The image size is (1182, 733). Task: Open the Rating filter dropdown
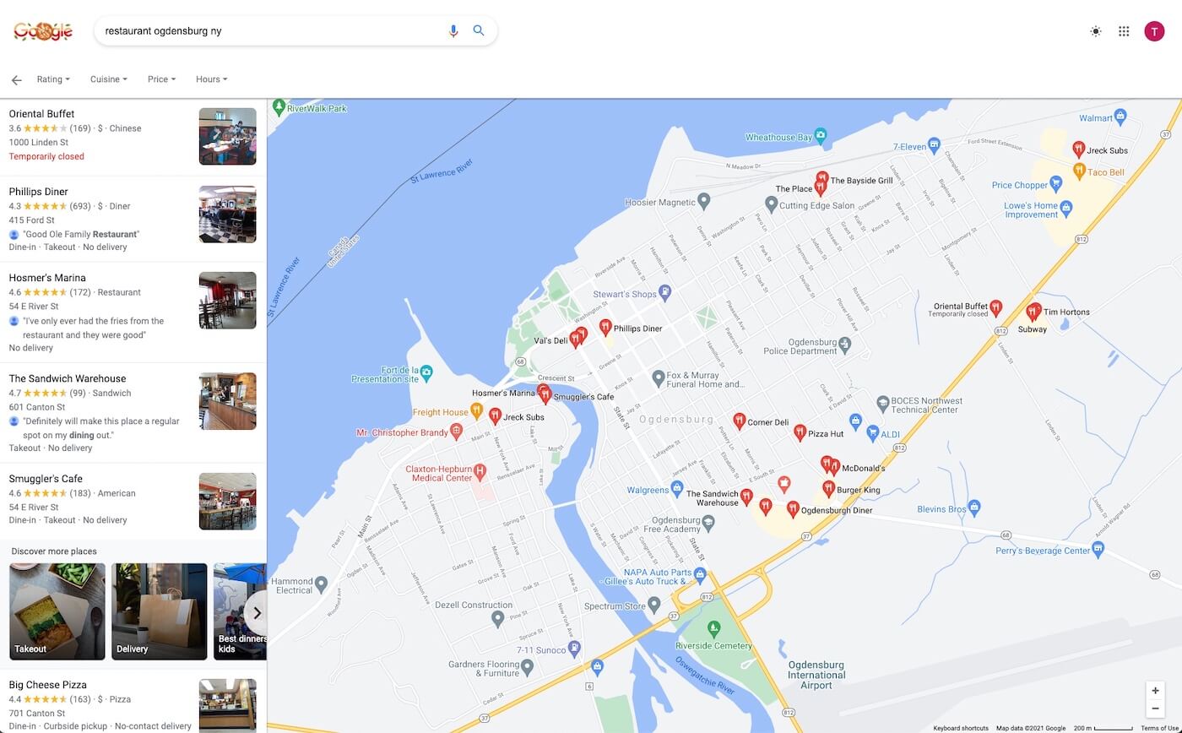coord(53,79)
